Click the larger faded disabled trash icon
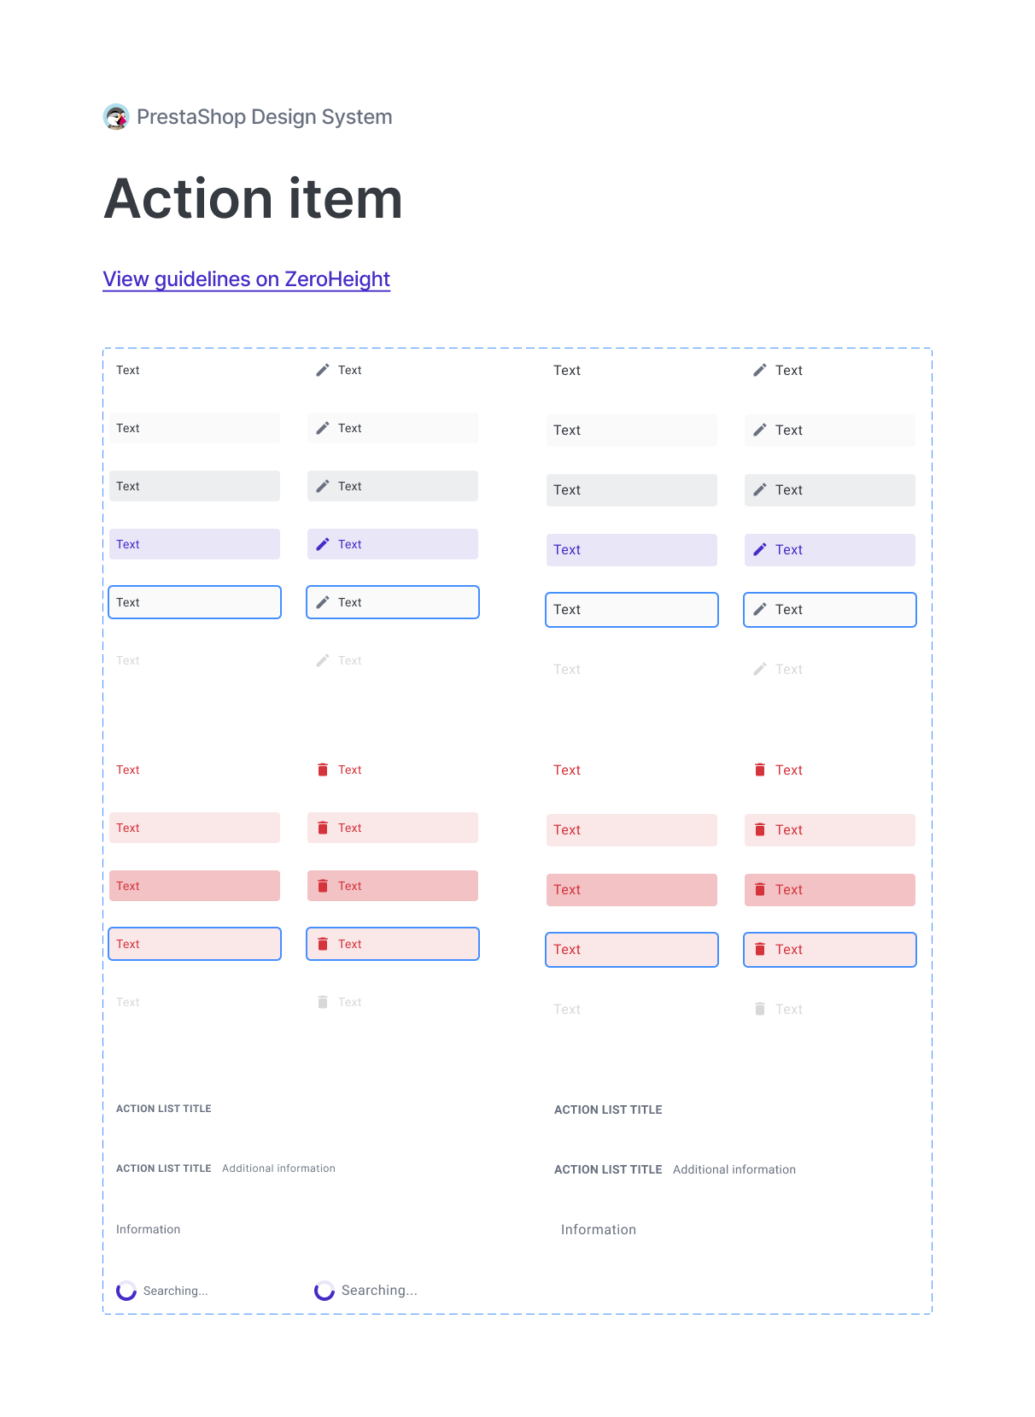 tap(760, 1009)
